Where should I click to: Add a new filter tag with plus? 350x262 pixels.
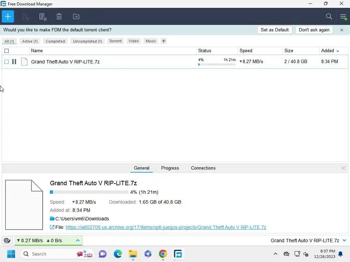pyautogui.click(x=164, y=41)
